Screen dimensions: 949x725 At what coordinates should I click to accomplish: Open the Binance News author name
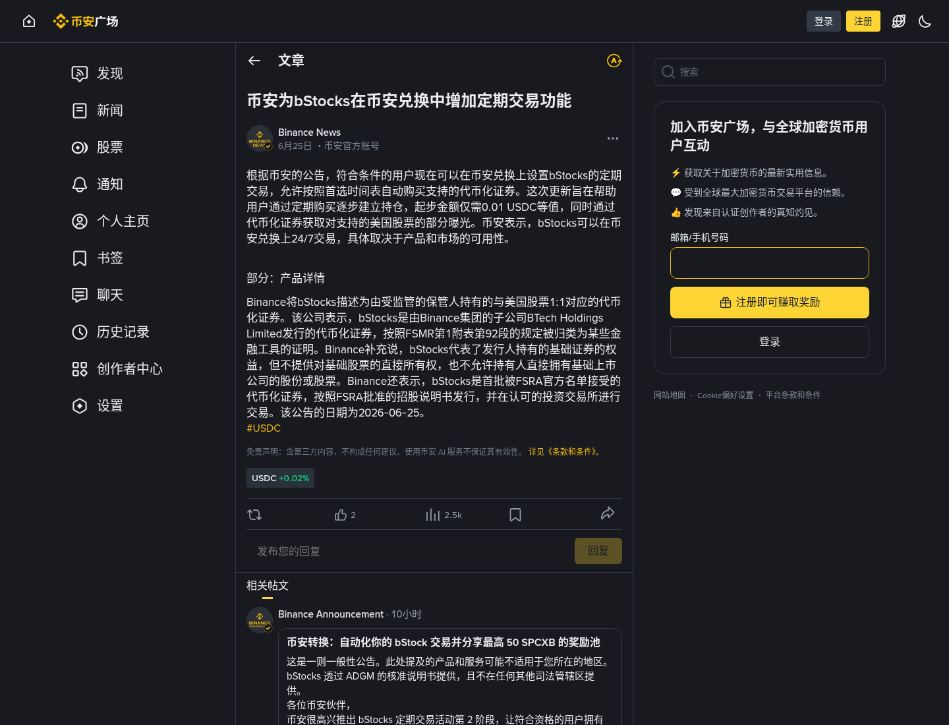(309, 132)
